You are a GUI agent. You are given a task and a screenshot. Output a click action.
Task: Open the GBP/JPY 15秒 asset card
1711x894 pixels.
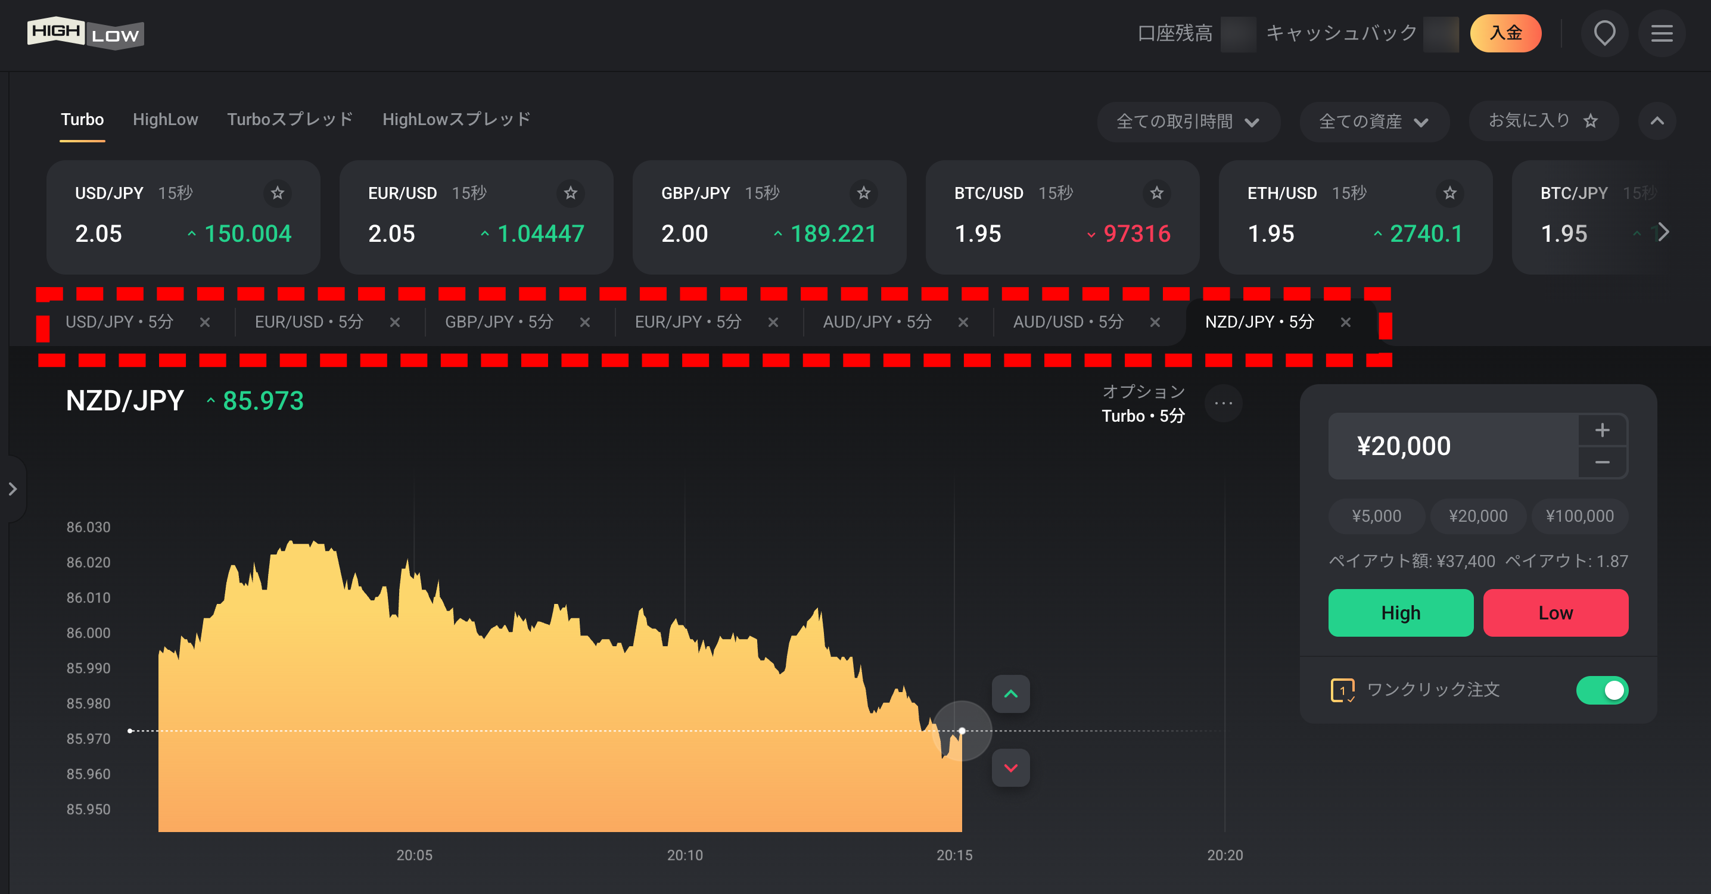(x=769, y=217)
